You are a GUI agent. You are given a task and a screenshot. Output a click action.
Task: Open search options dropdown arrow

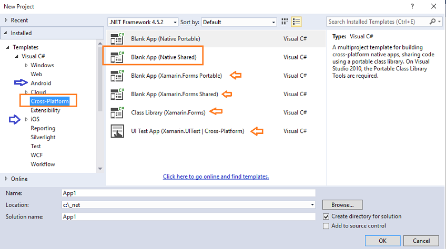tap(440, 22)
